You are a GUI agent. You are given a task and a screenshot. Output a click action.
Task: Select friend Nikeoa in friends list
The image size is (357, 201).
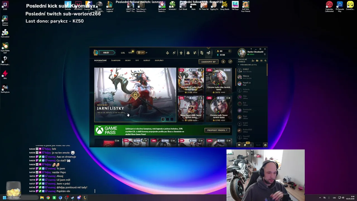click(x=251, y=77)
